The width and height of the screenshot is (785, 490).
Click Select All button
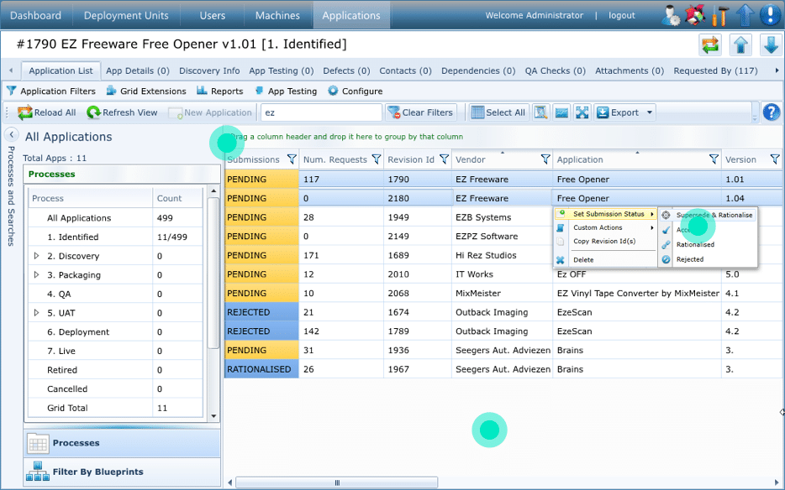point(498,112)
